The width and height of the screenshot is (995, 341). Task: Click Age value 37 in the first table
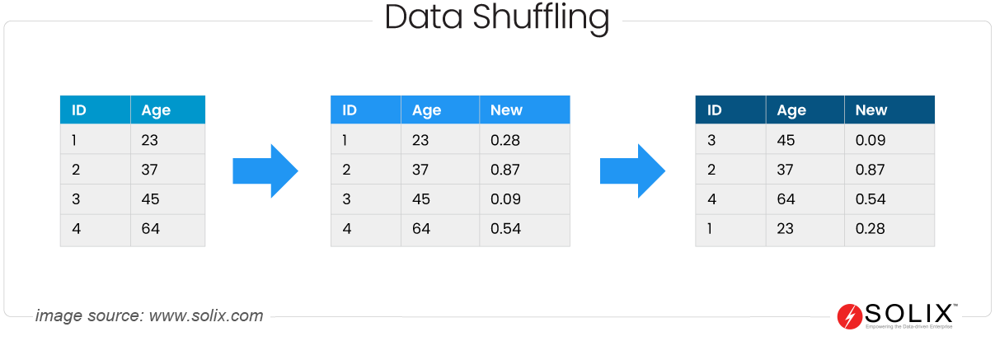pos(150,170)
